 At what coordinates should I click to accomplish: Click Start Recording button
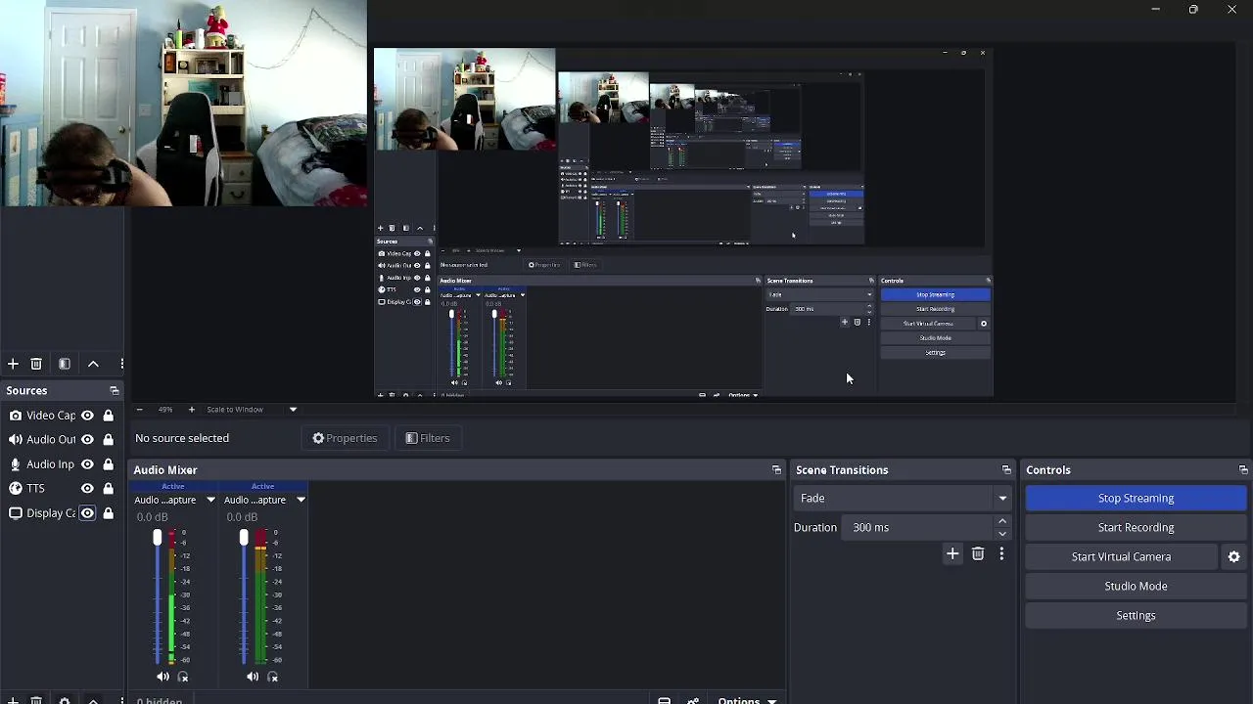(x=1136, y=527)
